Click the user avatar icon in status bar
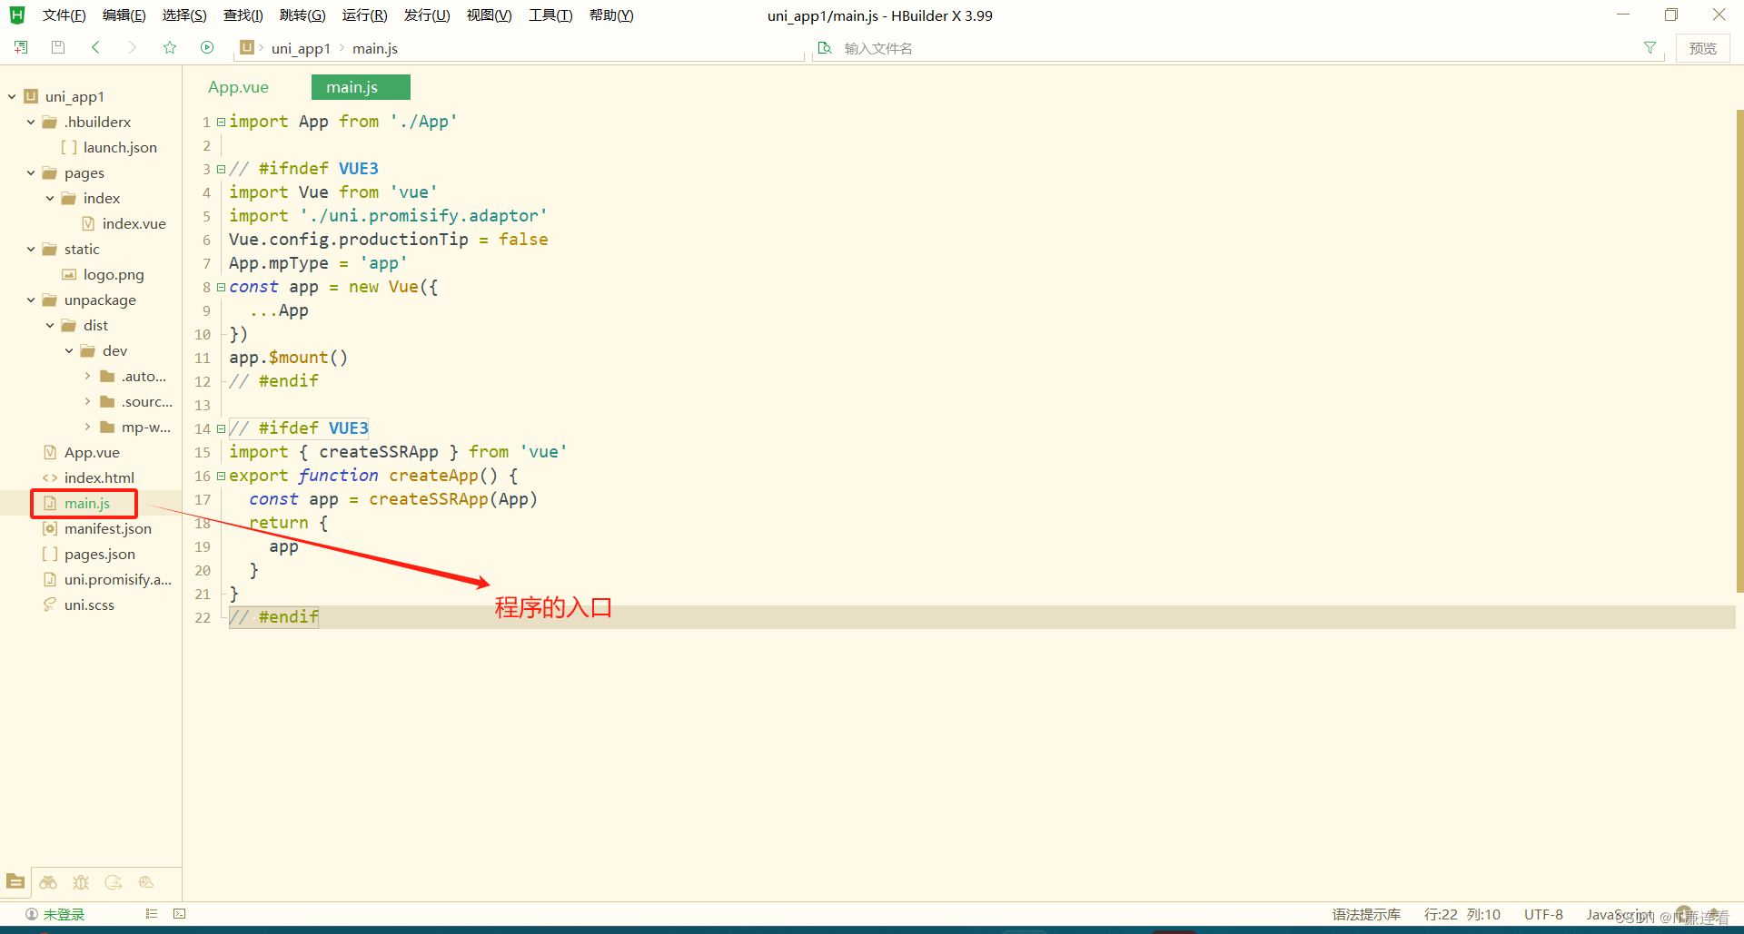1744x934 pixels. pos(32,914)
